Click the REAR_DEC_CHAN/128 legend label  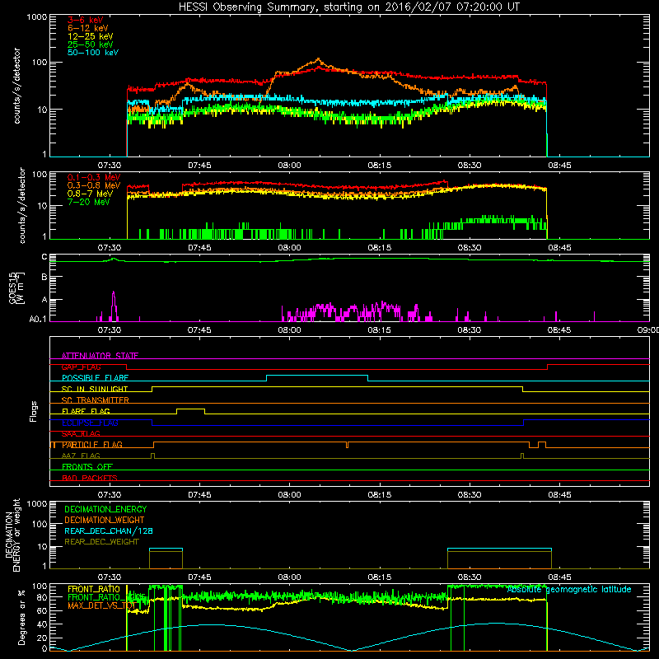coord(109,530)
